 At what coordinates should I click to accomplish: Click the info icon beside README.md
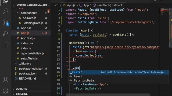pos(16,79)
